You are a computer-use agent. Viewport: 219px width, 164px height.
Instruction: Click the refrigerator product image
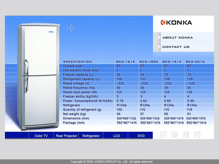[x=38, y=77]
